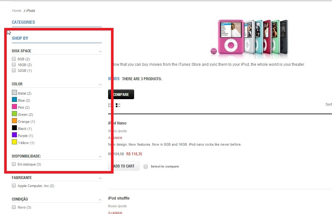332x214 pixels.
Task: Pick the Pink color swatch
Action: (x=14, y=107)
